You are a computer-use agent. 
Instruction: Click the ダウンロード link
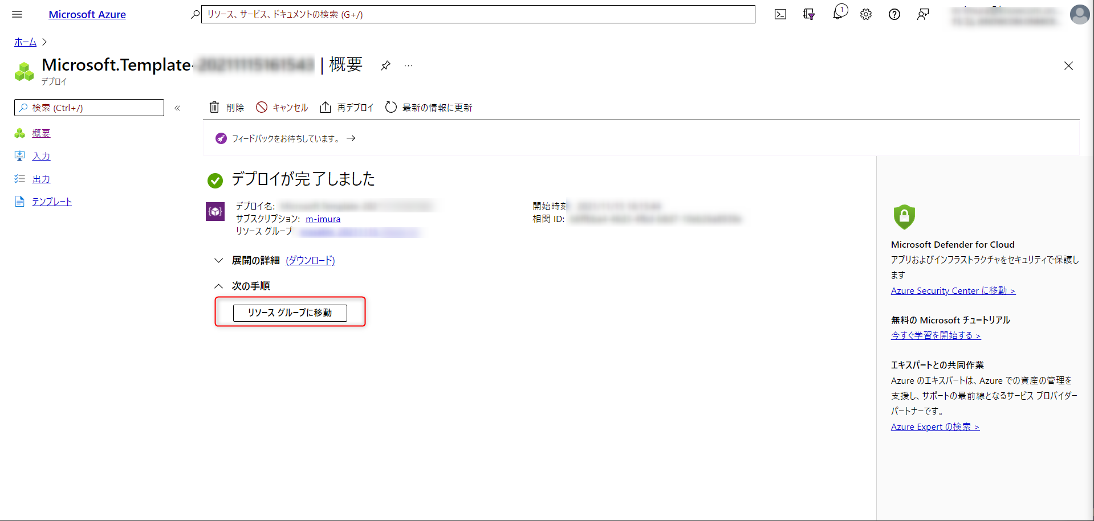310,260
